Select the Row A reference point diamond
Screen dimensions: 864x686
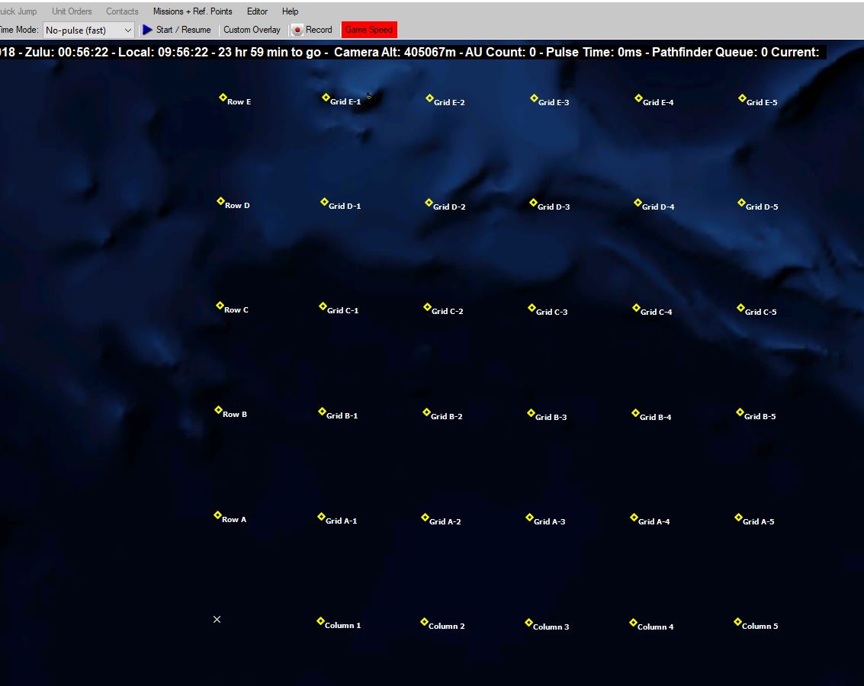coord(217,515)
